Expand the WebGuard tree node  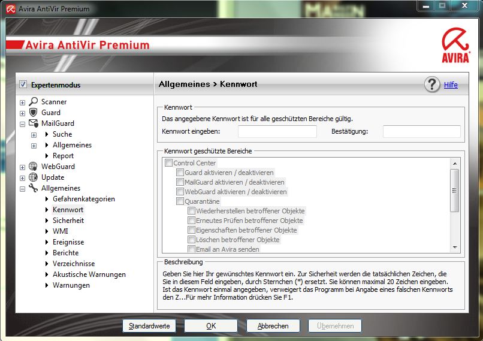point(23,167)
